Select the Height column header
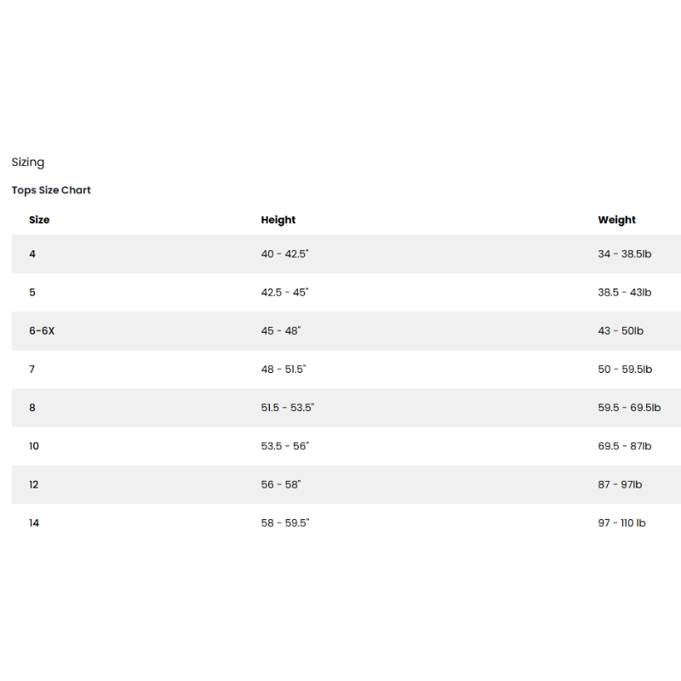 coord(278,220)
